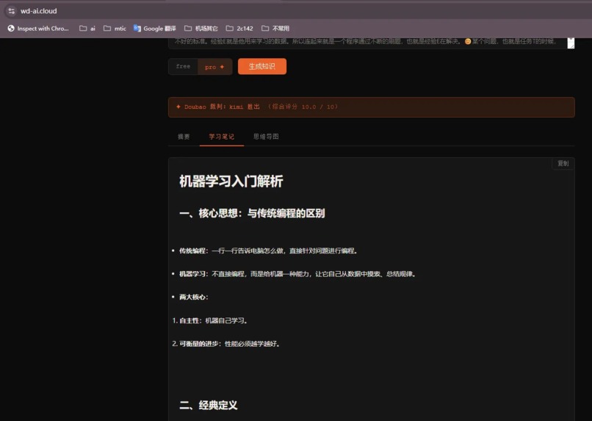Click the 生成知识 button
This screenshot has height=421, width=592.
[x=262, y=66]
